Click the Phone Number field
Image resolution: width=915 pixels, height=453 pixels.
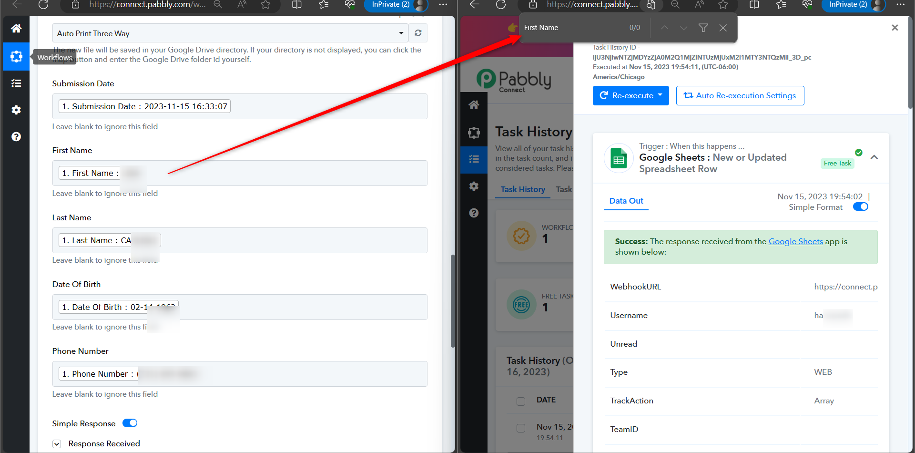pyautogui.click(x=240, y=374)
